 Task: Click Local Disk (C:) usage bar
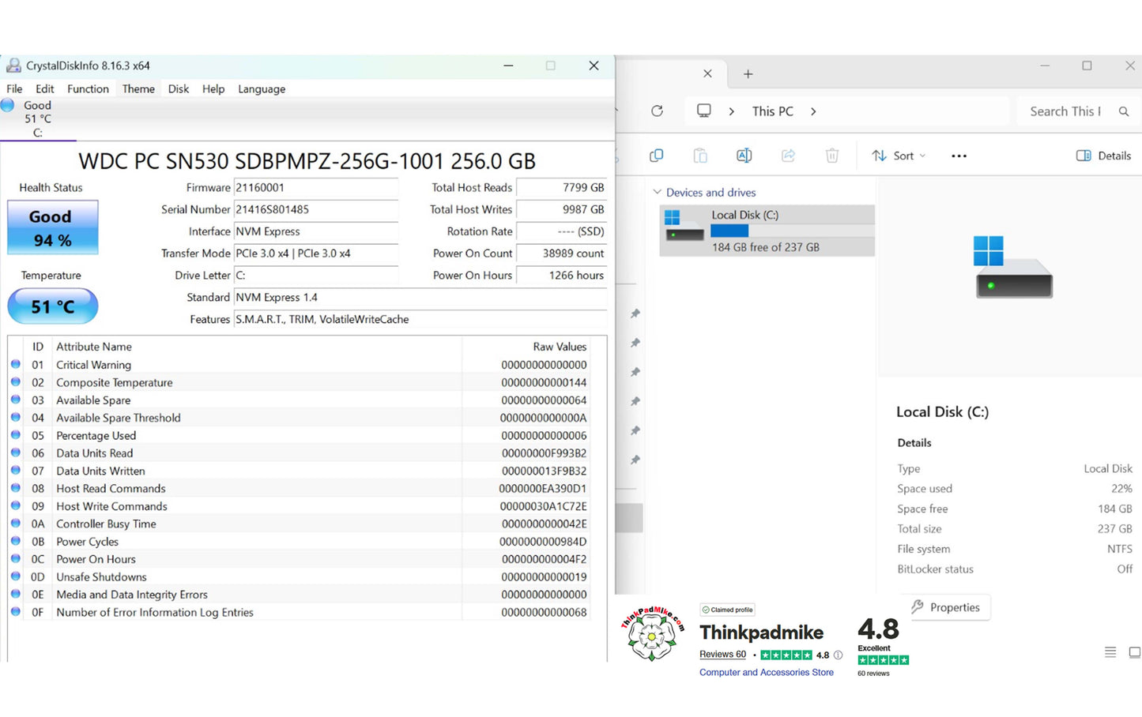click(792, 231)
